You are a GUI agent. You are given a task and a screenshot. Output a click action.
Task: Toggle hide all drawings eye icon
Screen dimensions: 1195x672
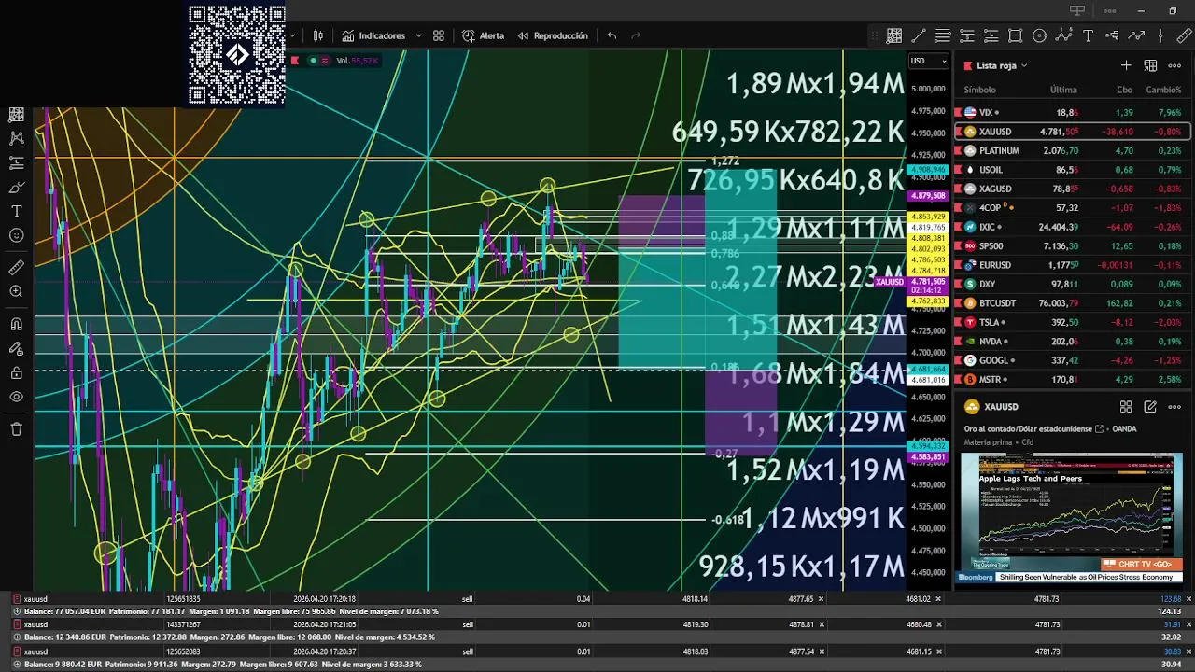click(17, 397)
